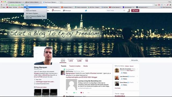Click View all in Who to follow

pos(131,66)
